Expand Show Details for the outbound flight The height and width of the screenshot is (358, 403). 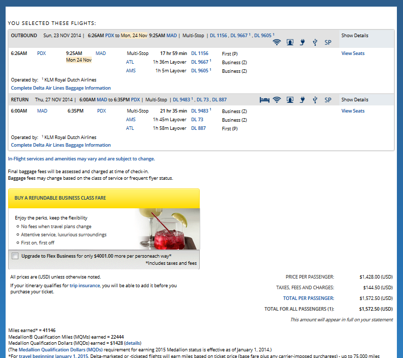pyautogui.click(x=355, y=36)
